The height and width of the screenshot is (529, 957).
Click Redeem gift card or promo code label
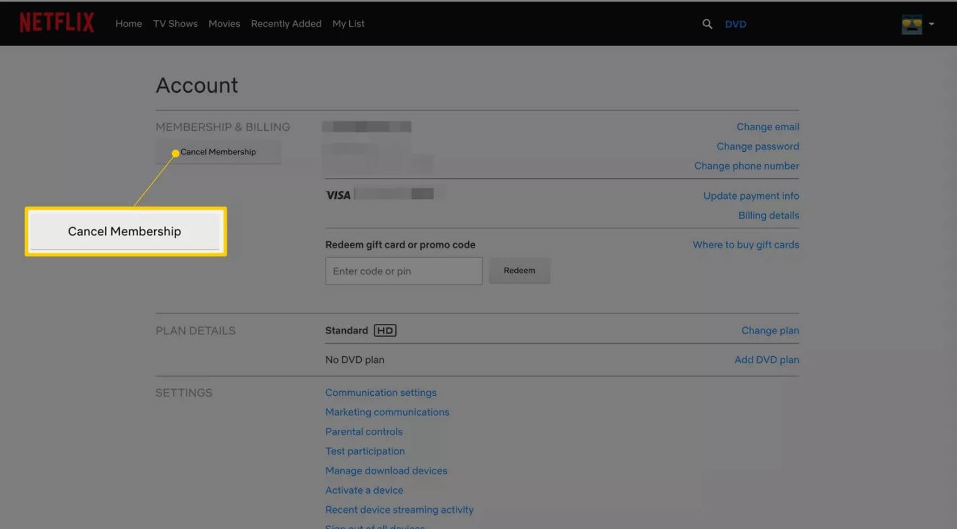pyautogui.click(x=400, y=244)
